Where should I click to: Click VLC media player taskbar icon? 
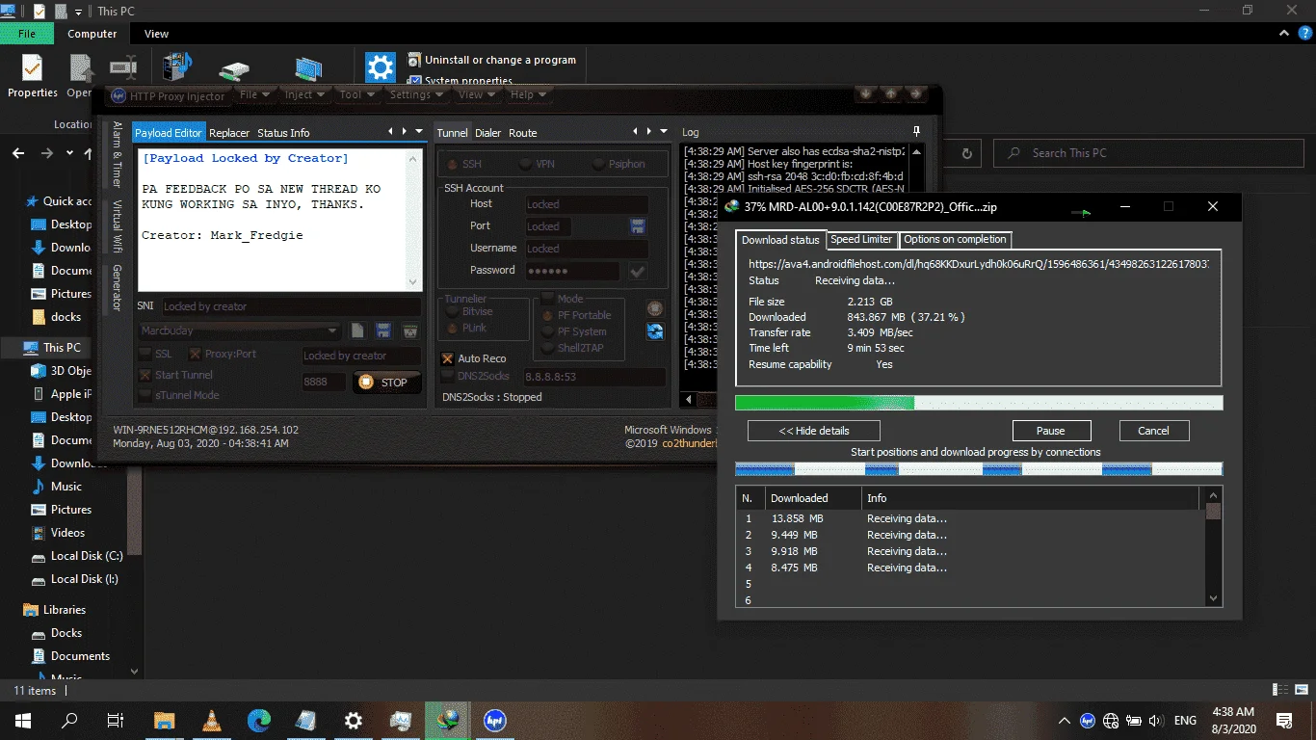[211, 720]
